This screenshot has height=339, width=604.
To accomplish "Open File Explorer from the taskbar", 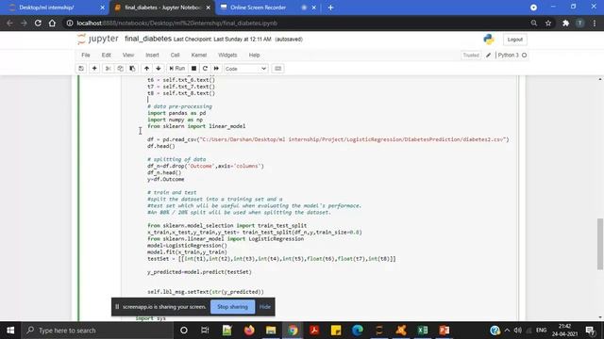I will [271, 331].
